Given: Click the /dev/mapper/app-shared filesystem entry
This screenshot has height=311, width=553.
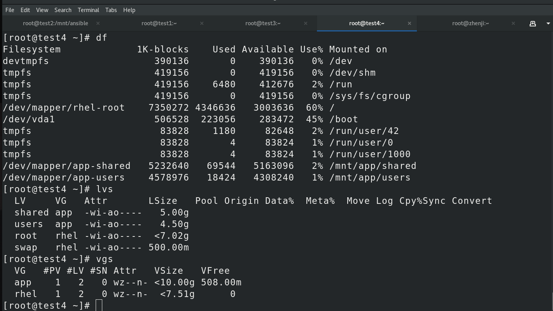Looking at the screenshot, I should [66, 166].
